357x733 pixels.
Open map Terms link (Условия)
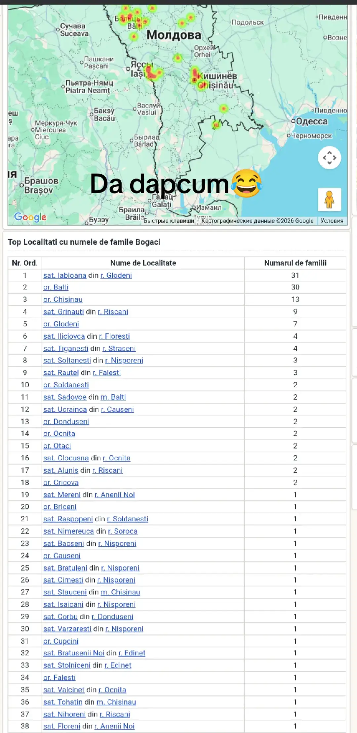pos(332,221)
